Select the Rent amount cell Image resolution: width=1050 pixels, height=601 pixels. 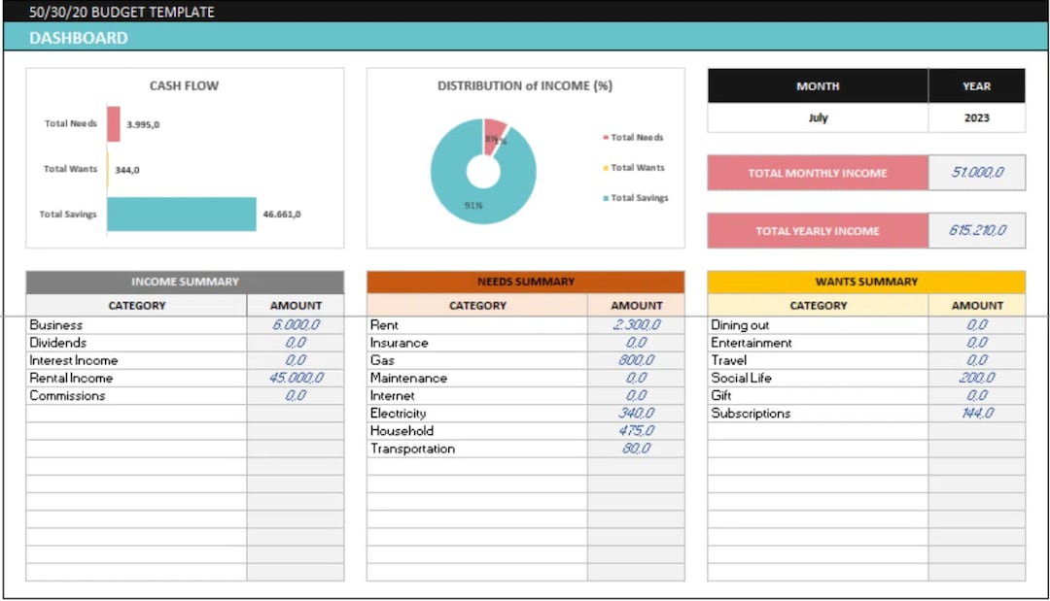coord(636,324)
